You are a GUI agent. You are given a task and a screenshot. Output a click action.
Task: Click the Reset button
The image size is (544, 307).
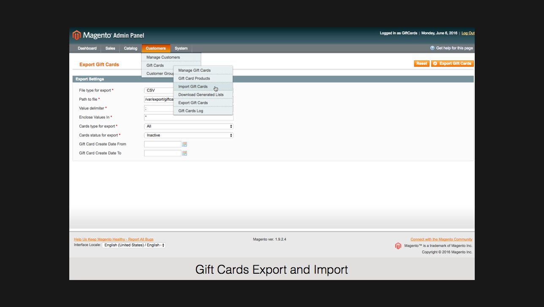pos(422,64)
